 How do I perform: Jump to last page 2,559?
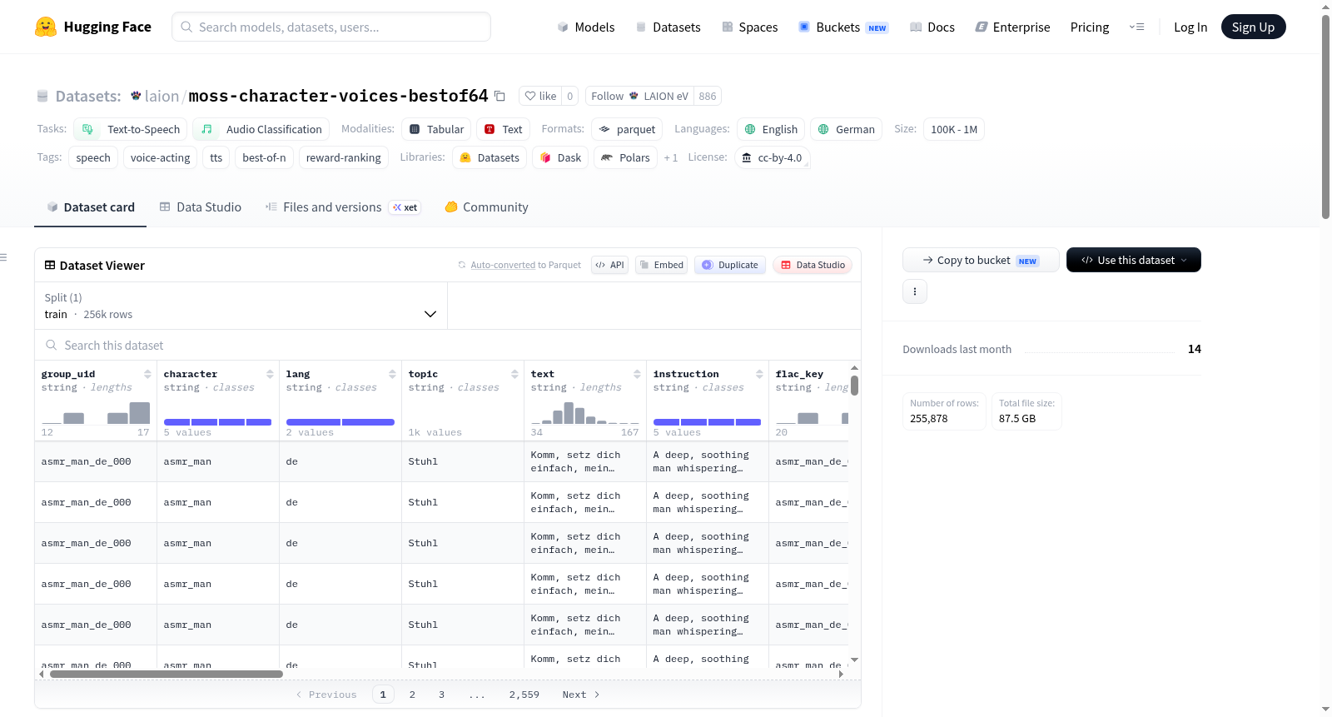524,695
